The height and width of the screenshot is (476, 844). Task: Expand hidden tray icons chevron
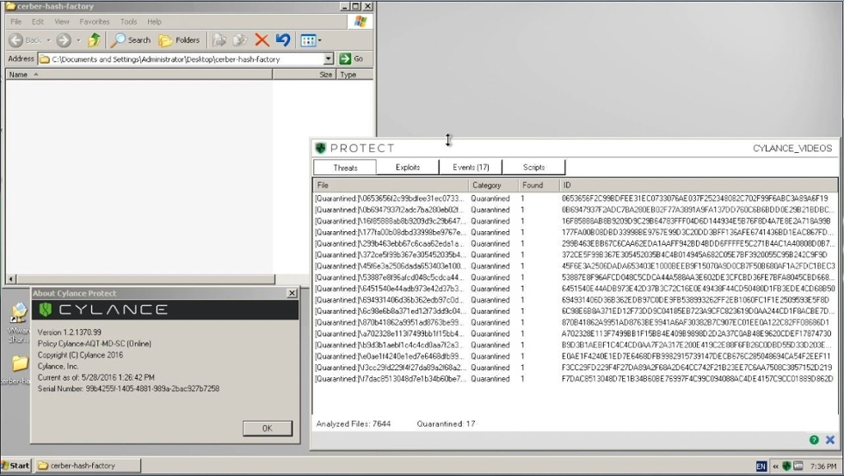[776, 467]
